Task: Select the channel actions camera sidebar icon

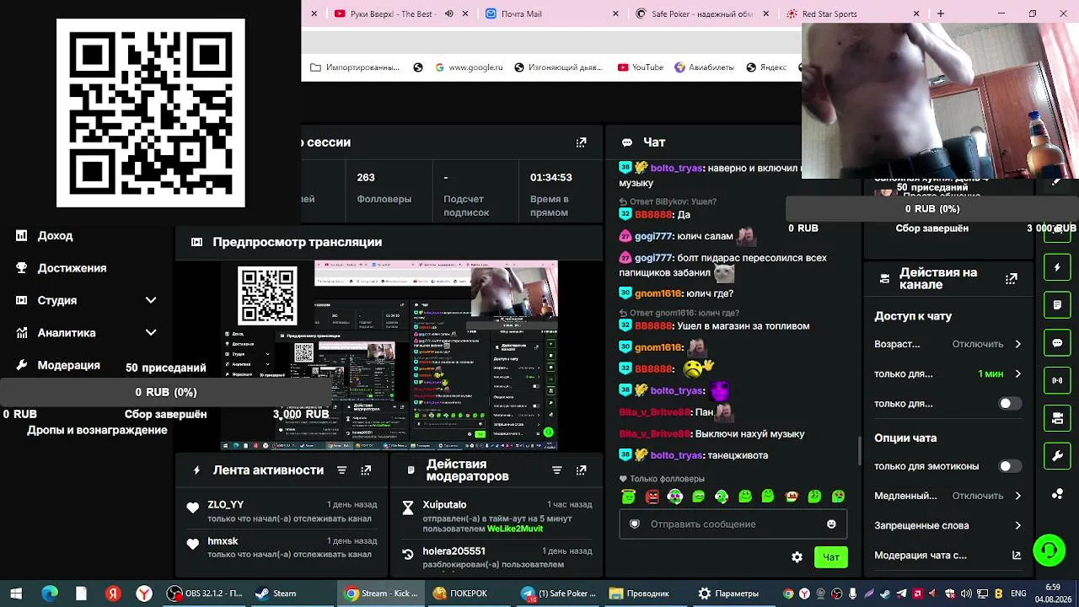Action: (x=1057, y=418)
